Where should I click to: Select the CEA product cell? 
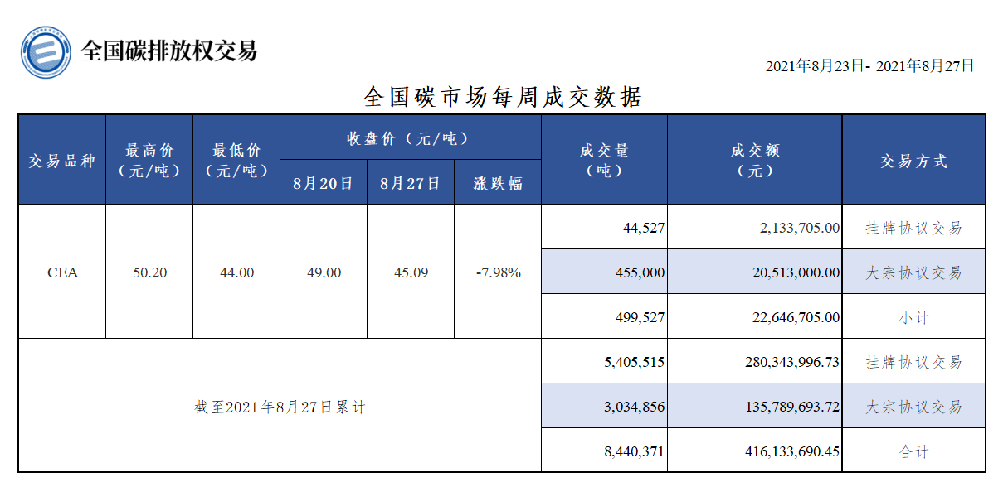62,272
